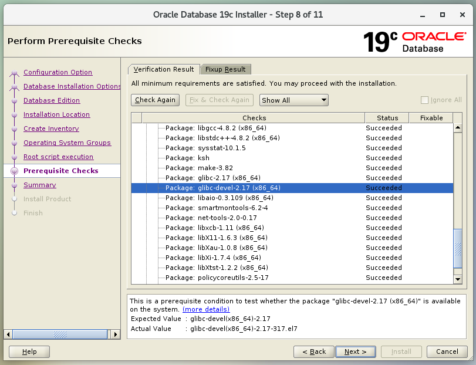Open the more details link

(205, 309)
